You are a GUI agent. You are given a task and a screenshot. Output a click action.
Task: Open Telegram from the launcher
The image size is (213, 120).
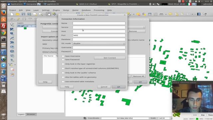point(4,65)
